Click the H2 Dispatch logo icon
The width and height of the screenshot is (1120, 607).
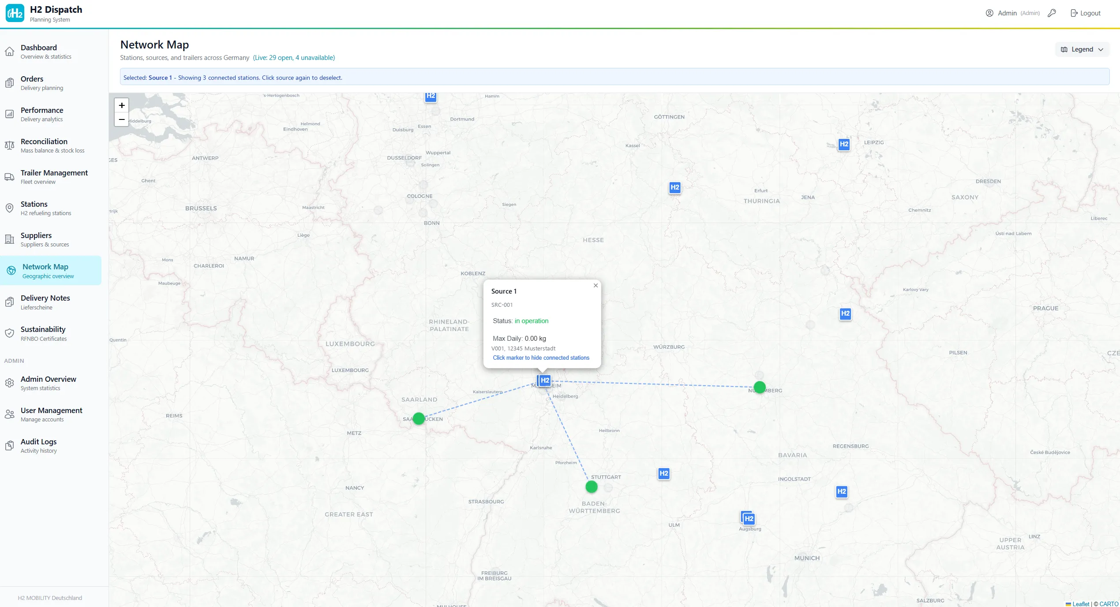click(15, 13)
